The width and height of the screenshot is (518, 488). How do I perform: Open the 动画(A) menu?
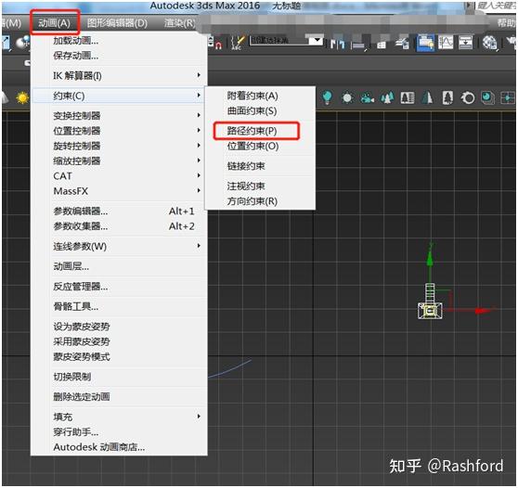coord(55,23)
